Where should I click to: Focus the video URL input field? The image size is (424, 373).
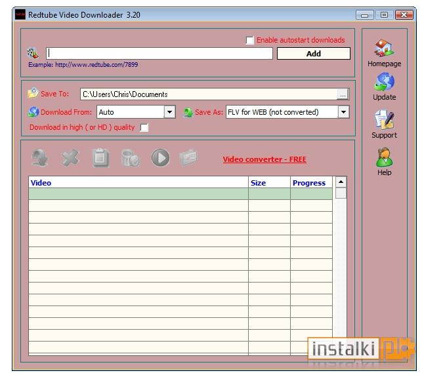tap(159, 54)
